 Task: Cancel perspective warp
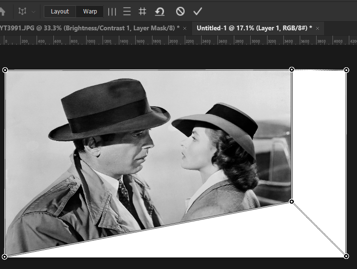180,11
